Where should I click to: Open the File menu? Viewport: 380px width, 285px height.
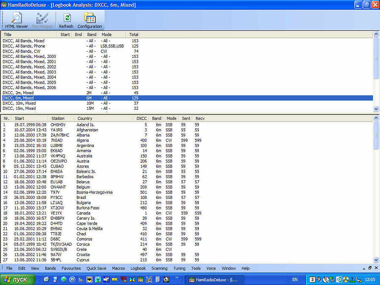coord(9,268)
